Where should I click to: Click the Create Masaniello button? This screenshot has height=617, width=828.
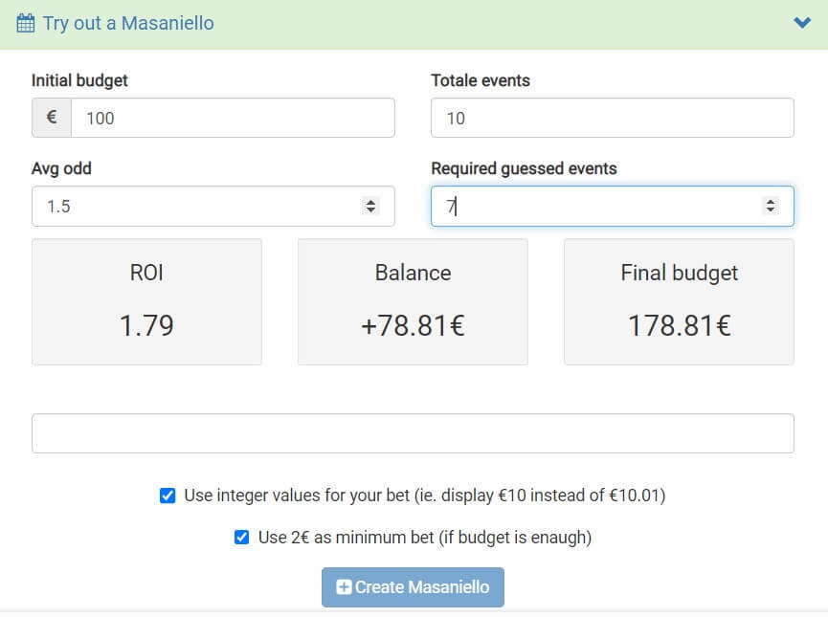[x=413, y=587]
